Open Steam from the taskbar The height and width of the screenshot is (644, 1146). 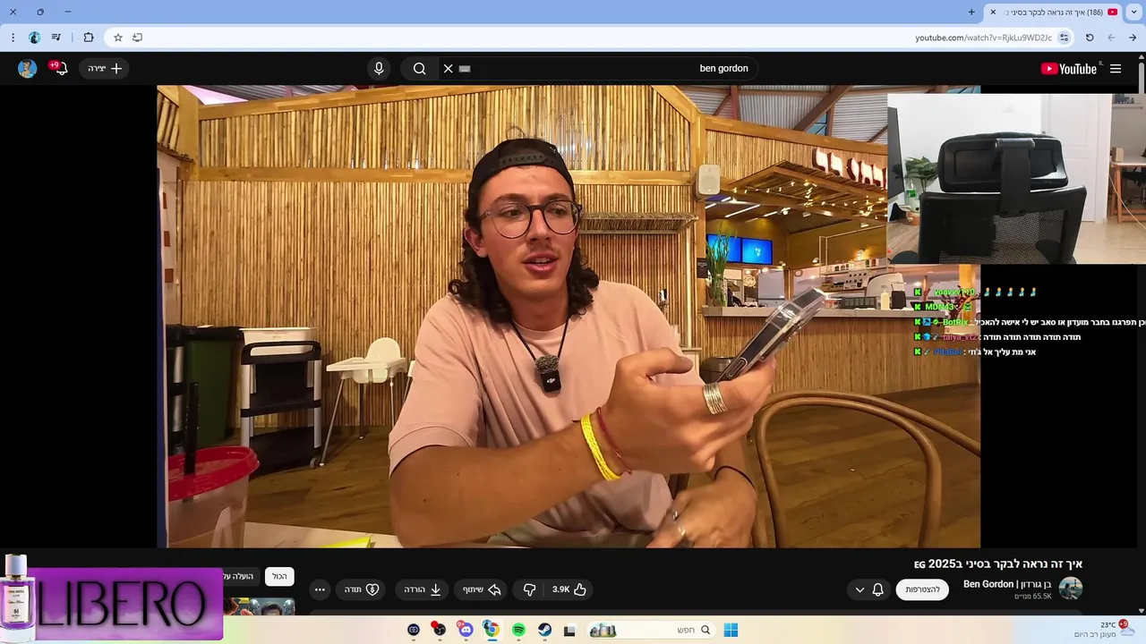click(x=544, y=630)
